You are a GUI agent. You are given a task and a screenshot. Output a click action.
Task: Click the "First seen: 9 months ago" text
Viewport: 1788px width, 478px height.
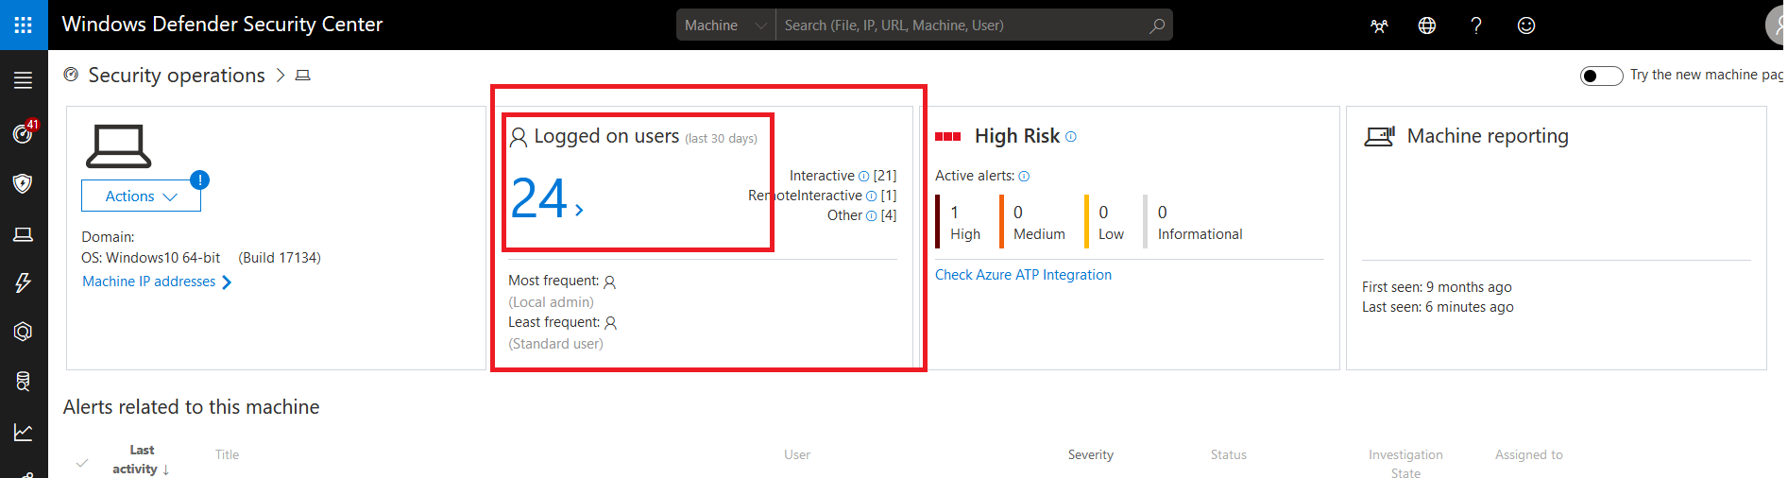tap(1437, 287)
